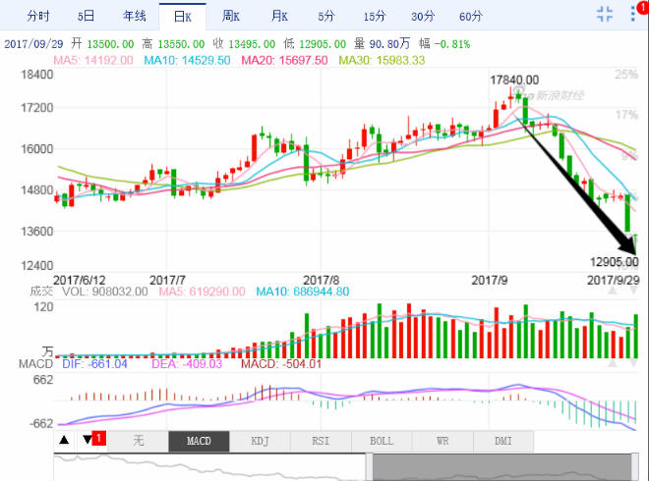Viewport: 649px width, 481px height.
Task: Switch to the 周K weekly tab
Action: [230, 16]
